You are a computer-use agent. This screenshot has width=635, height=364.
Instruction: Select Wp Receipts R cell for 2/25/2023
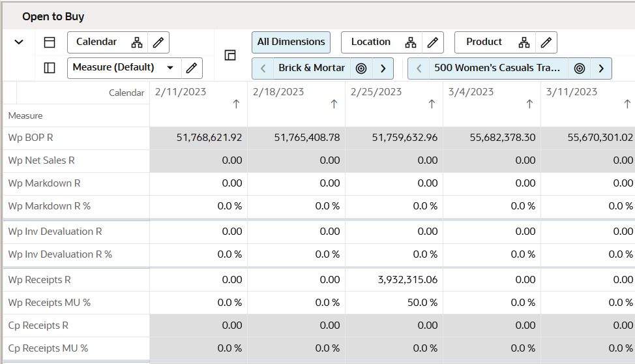coord(394,280)
